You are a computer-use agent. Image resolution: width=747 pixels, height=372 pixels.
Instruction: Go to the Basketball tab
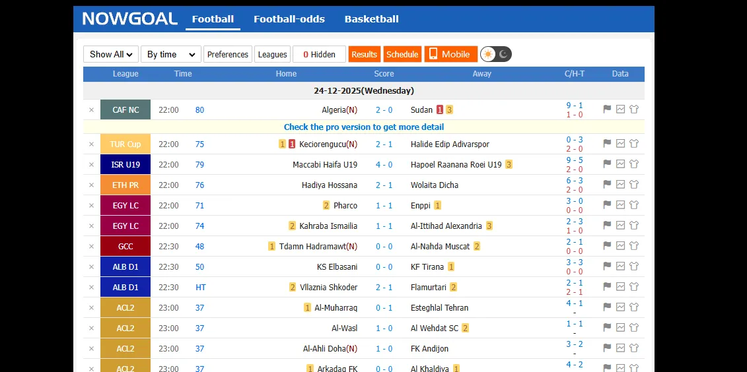pos(371,19)
